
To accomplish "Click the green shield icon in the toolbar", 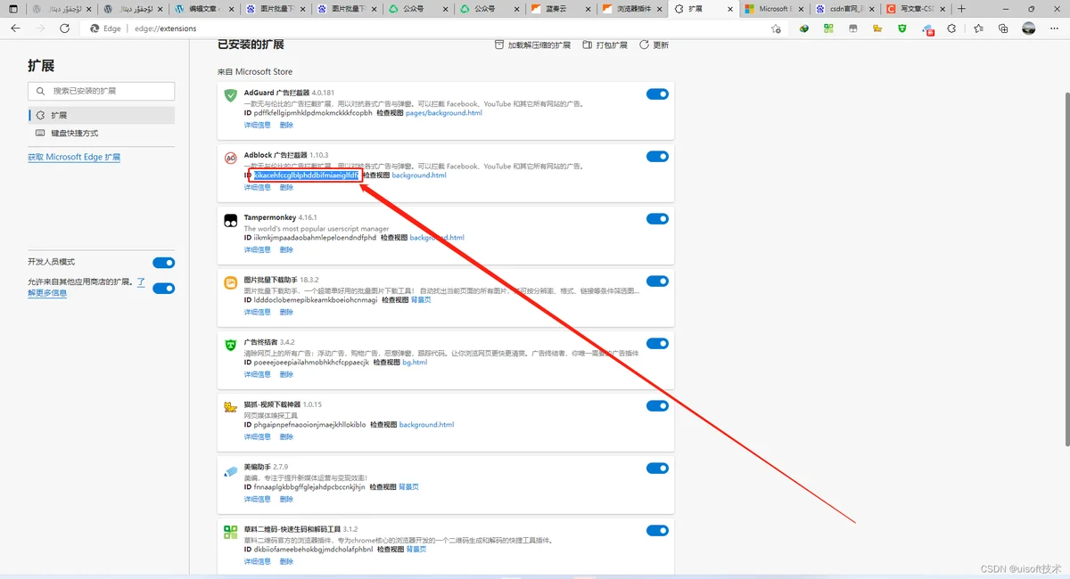I will coord(902,29).
